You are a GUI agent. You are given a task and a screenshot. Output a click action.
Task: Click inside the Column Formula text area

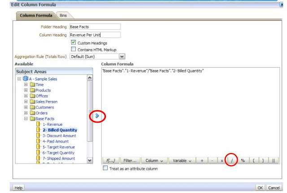pos(190,112)
